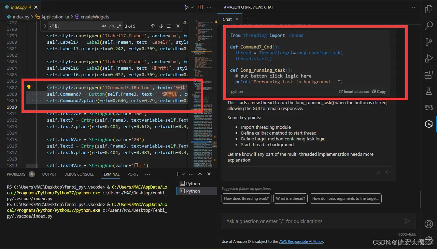Toggle Match Case in find widget
This screenshot has height=249, width=437.
click(x=104, y=26)
